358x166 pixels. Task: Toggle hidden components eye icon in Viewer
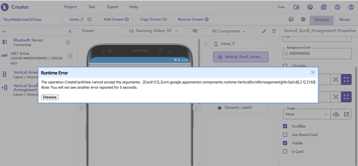point(195,31)
